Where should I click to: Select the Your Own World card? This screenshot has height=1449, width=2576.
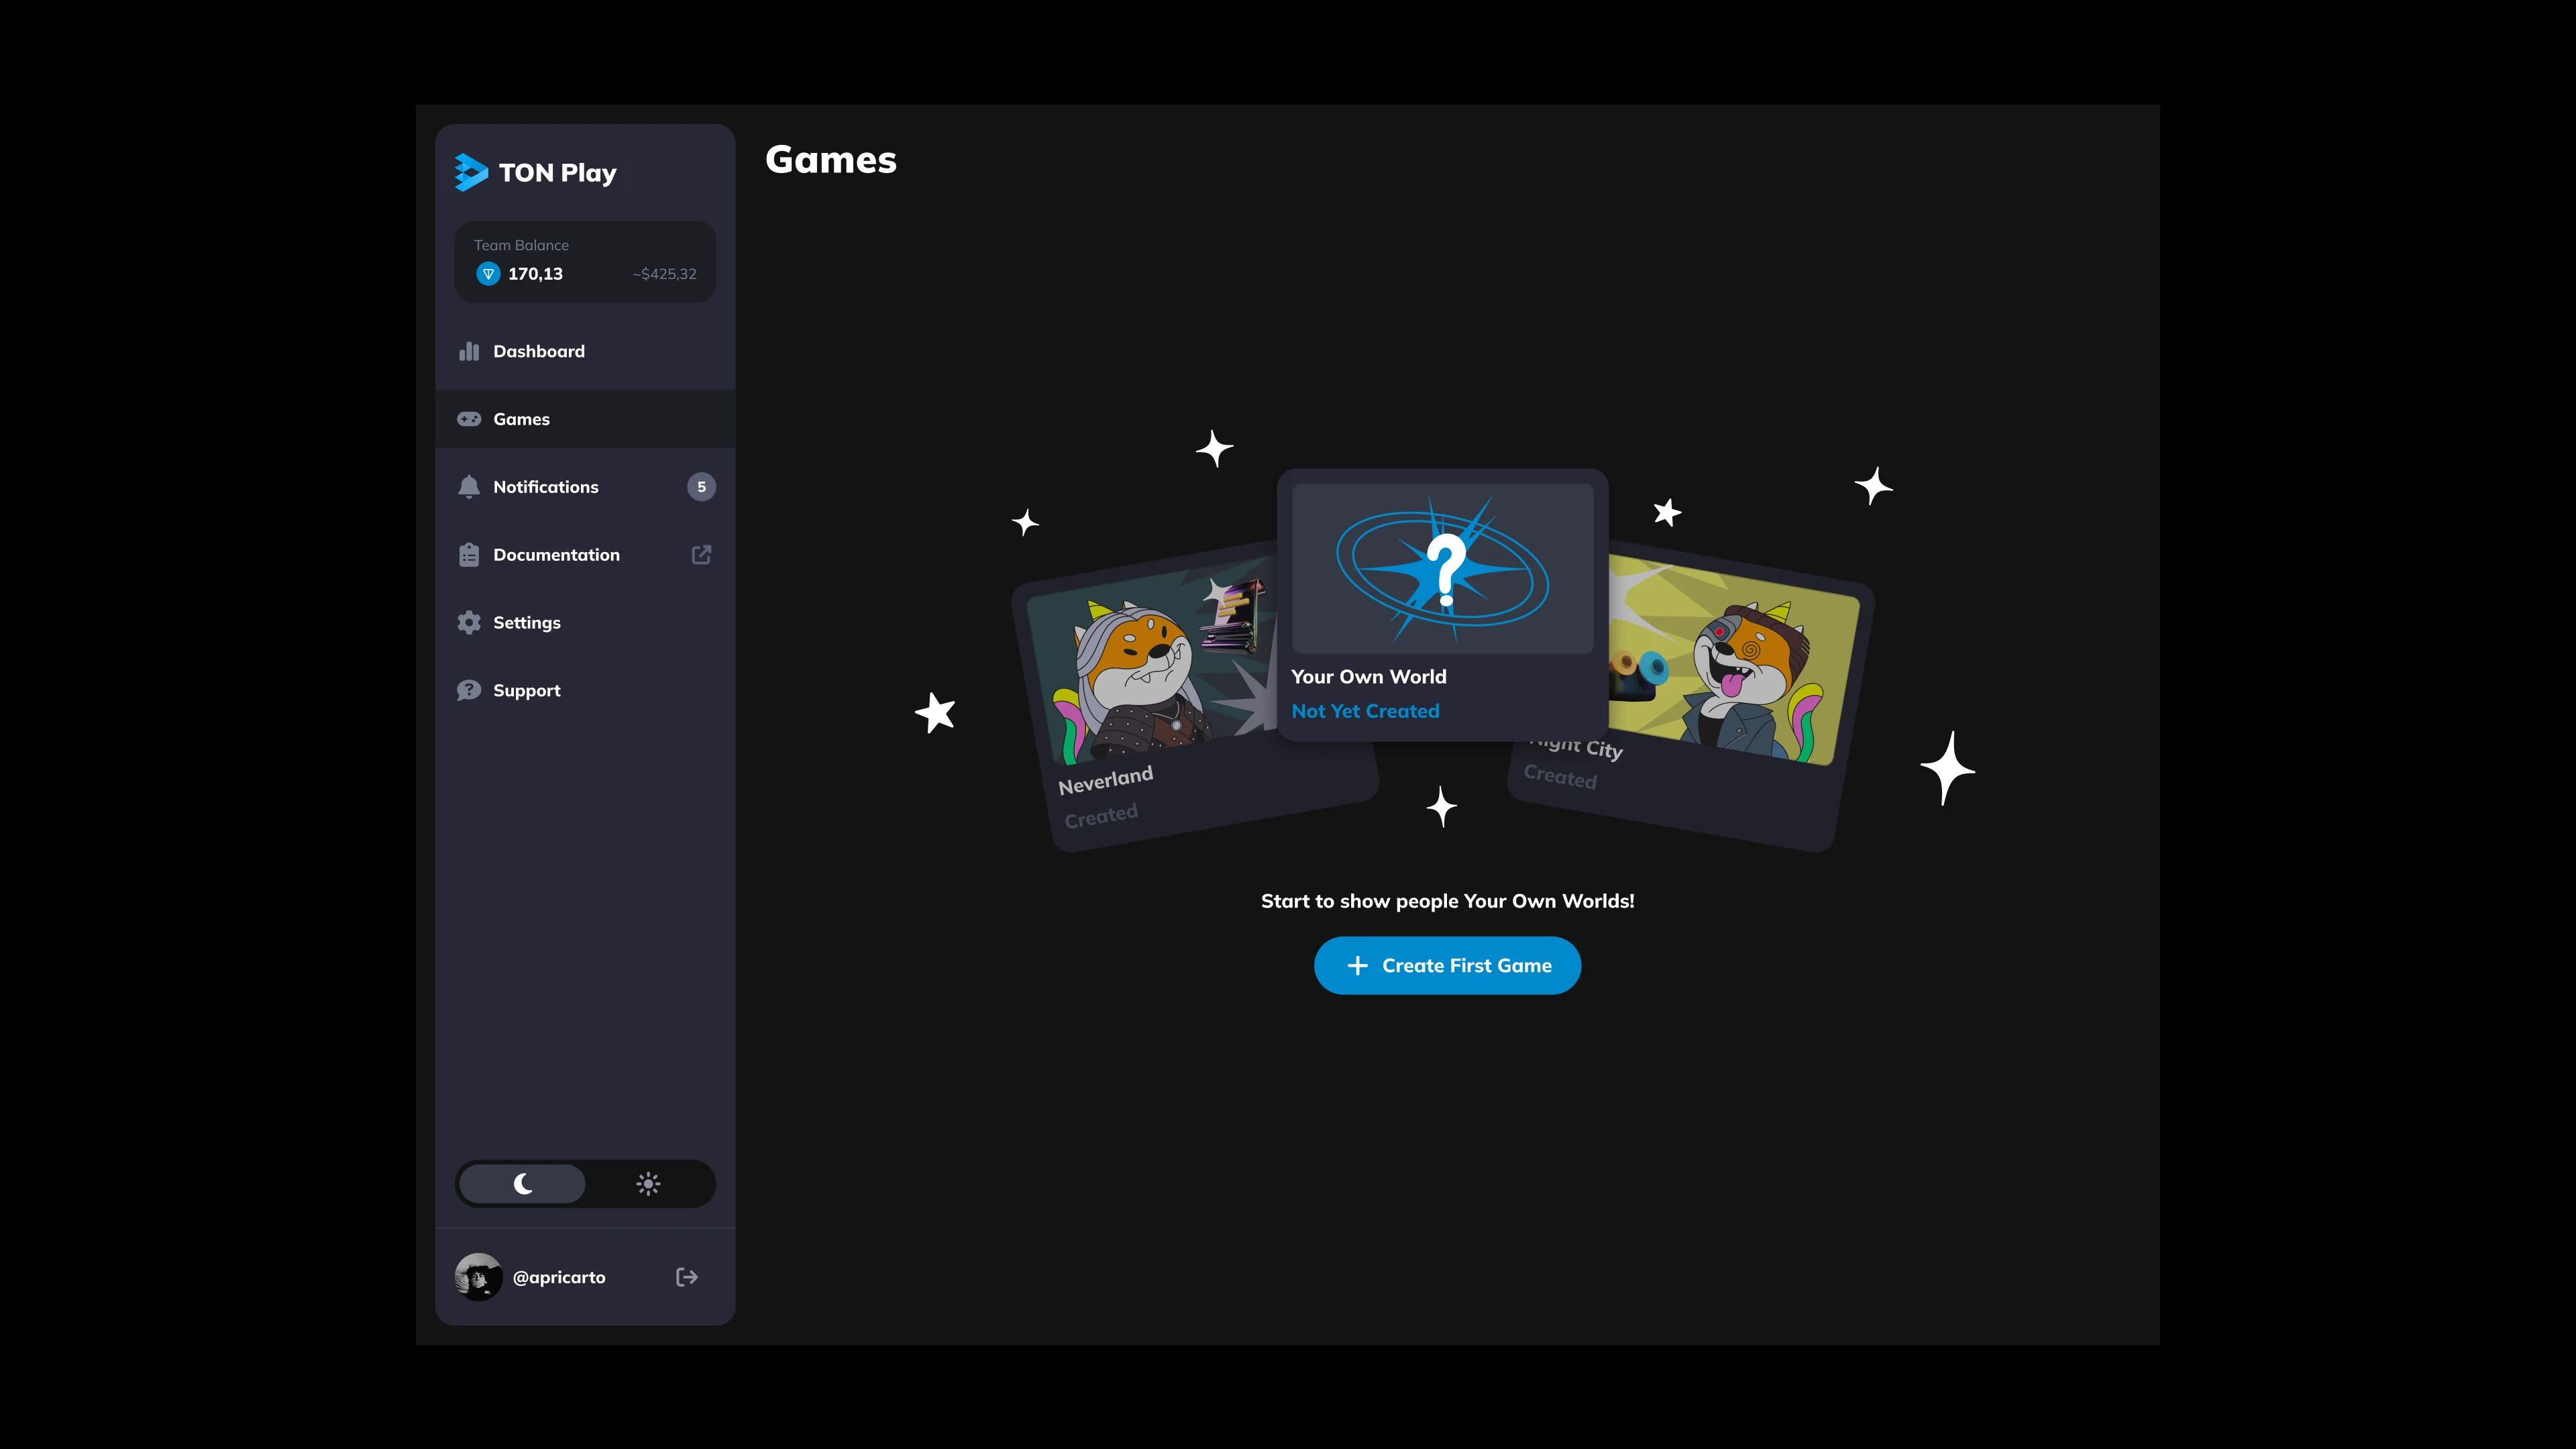tap(1442, 605)
